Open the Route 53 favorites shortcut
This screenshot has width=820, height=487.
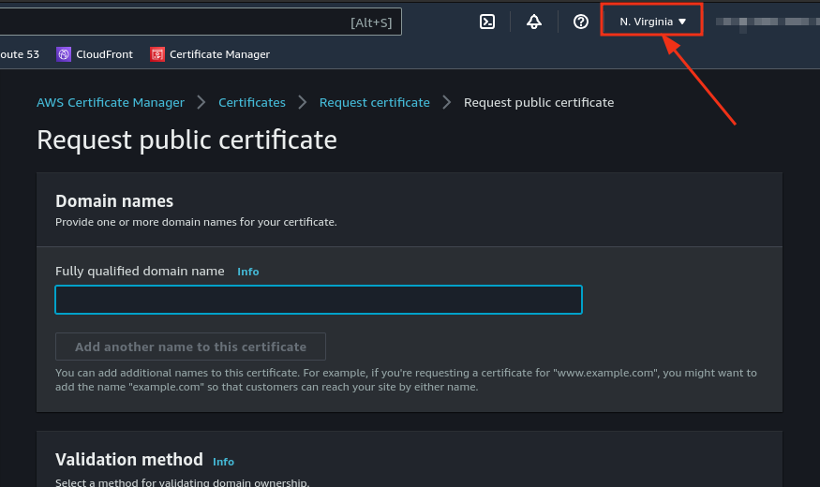[19, 54]
